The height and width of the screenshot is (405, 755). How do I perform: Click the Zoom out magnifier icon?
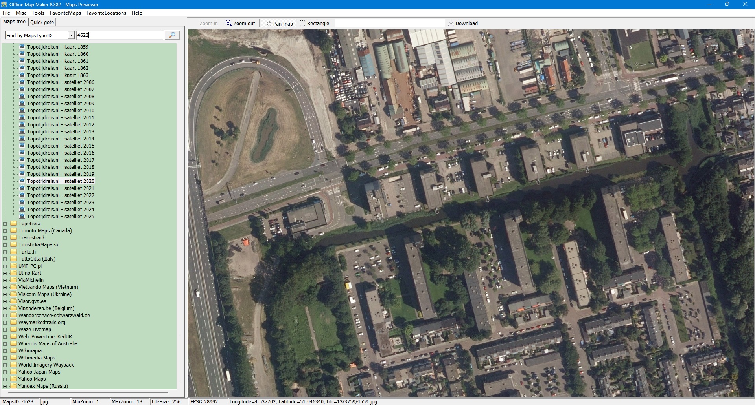point(228,23)
